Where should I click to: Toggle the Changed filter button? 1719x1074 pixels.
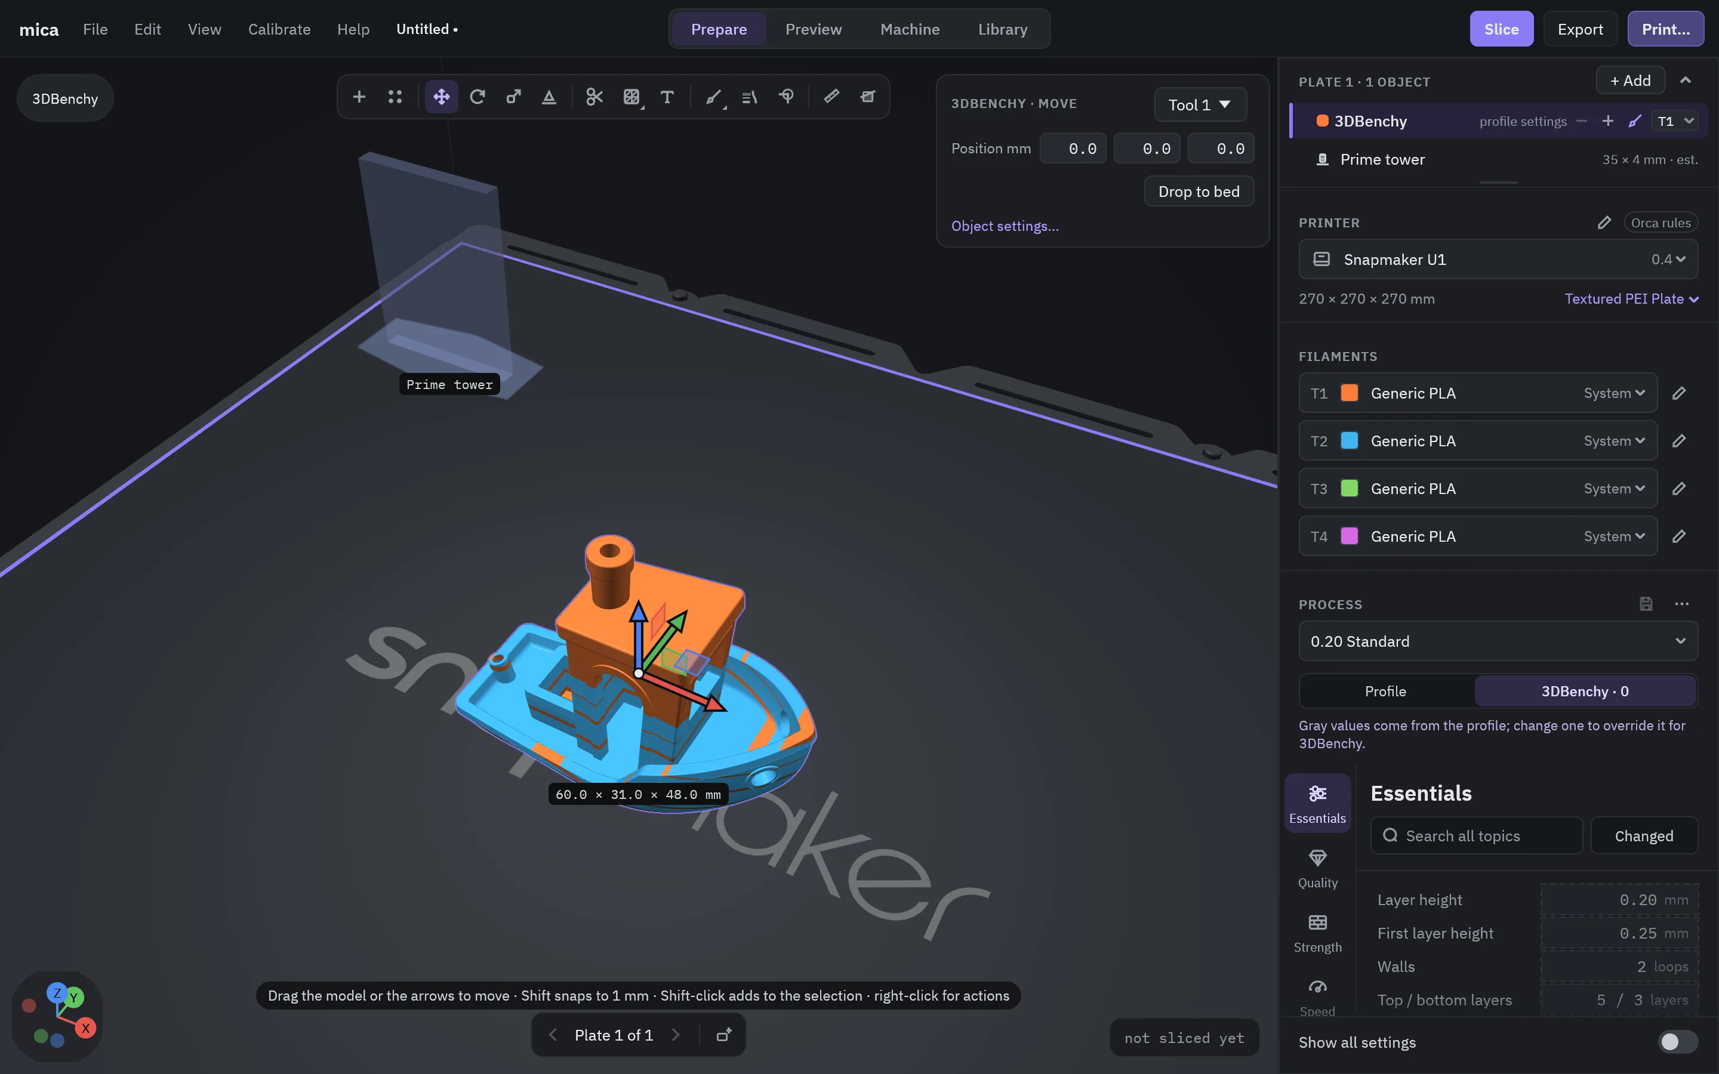pyautogui.click(x=1644, y=836)
